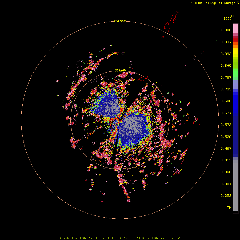Select the 0.893 scale value
This screenshot has width=240, height=240.
pos(226,54)
